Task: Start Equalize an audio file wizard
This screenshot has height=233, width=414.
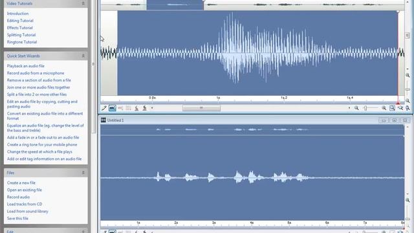Action: coord(45,128)
